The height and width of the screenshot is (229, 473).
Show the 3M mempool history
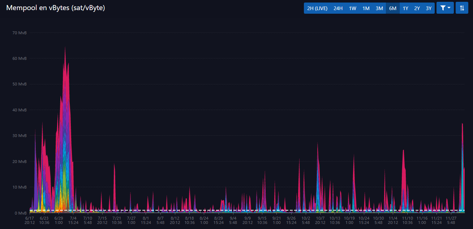pos(379,8)
